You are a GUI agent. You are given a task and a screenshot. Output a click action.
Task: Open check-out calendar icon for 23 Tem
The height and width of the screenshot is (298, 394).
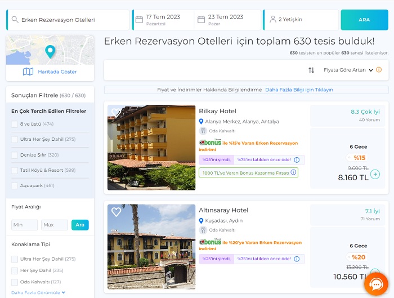[x=202, y=20]
